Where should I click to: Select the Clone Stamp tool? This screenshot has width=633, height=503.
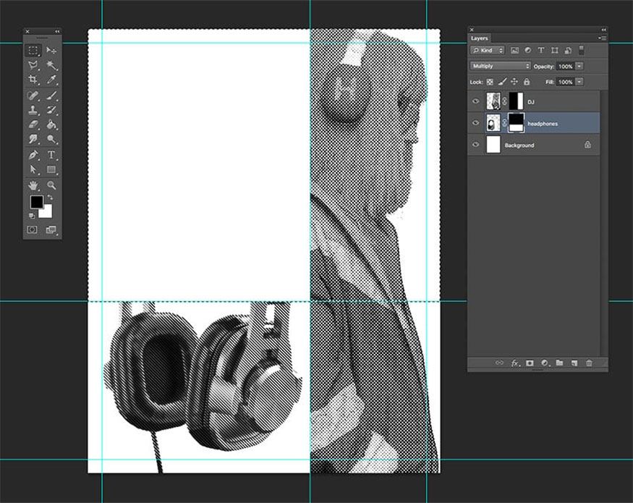point(33,110)
